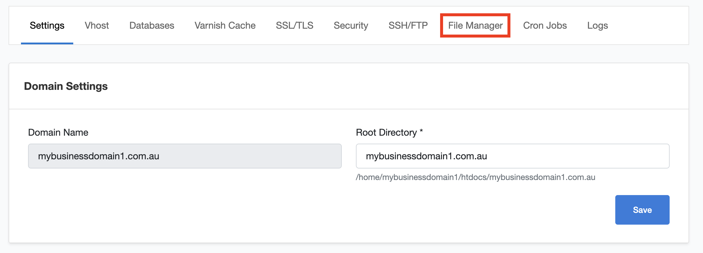Open the Security tab
The image size is (703, 253).
point(351,25)
